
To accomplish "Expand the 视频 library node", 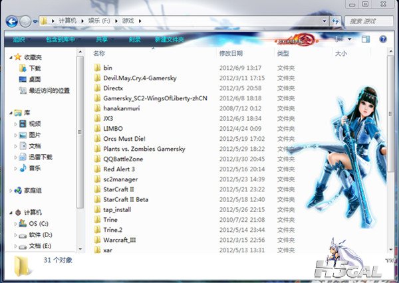I will (15, 124).
